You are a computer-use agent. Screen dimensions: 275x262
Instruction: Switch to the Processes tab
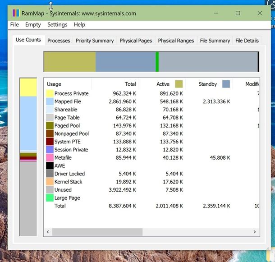point(59,41)
